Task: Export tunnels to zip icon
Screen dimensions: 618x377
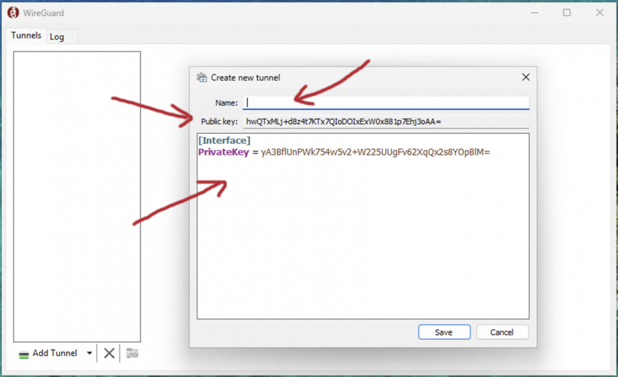Action: point(132,353)
